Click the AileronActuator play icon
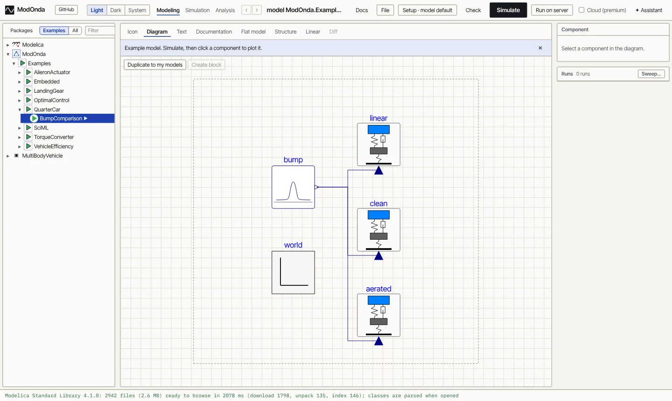 28,72
